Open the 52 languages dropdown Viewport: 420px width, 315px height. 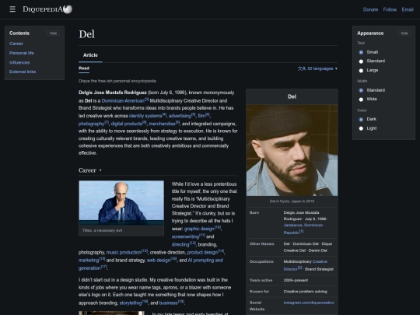pos(317,69)
